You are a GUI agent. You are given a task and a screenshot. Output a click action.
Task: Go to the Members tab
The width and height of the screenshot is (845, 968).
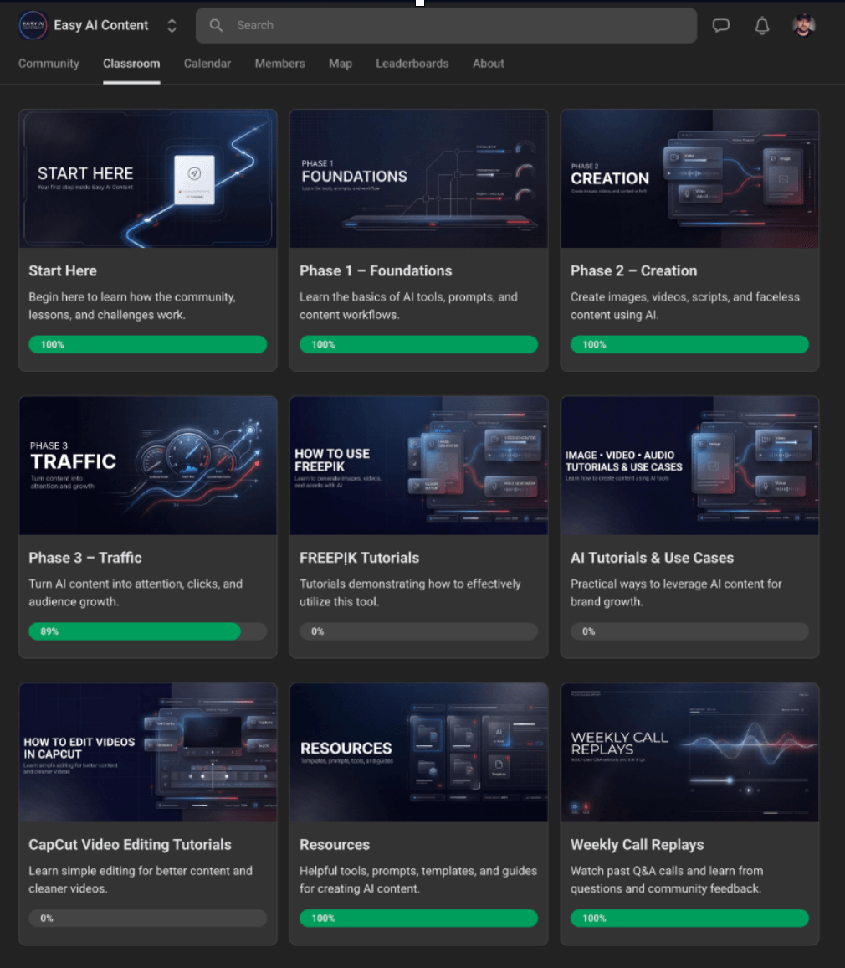(279, 64)
